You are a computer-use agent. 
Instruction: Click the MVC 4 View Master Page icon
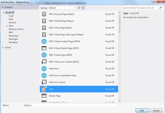[x=44, y=48]
